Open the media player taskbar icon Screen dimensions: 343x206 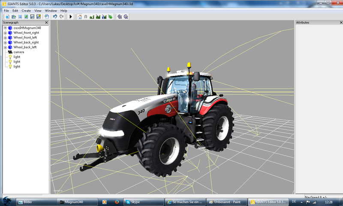click(x=105, y=202)
